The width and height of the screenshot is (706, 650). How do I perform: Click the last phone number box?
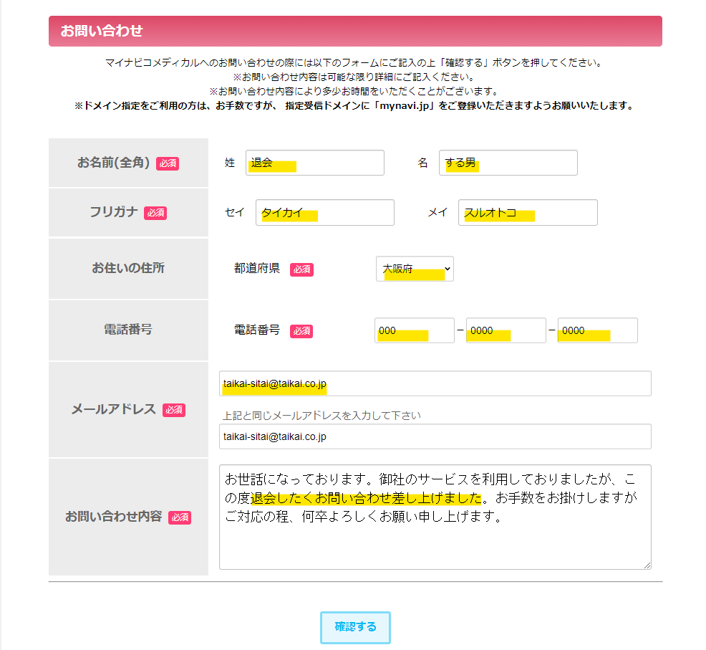click(597, 330)
